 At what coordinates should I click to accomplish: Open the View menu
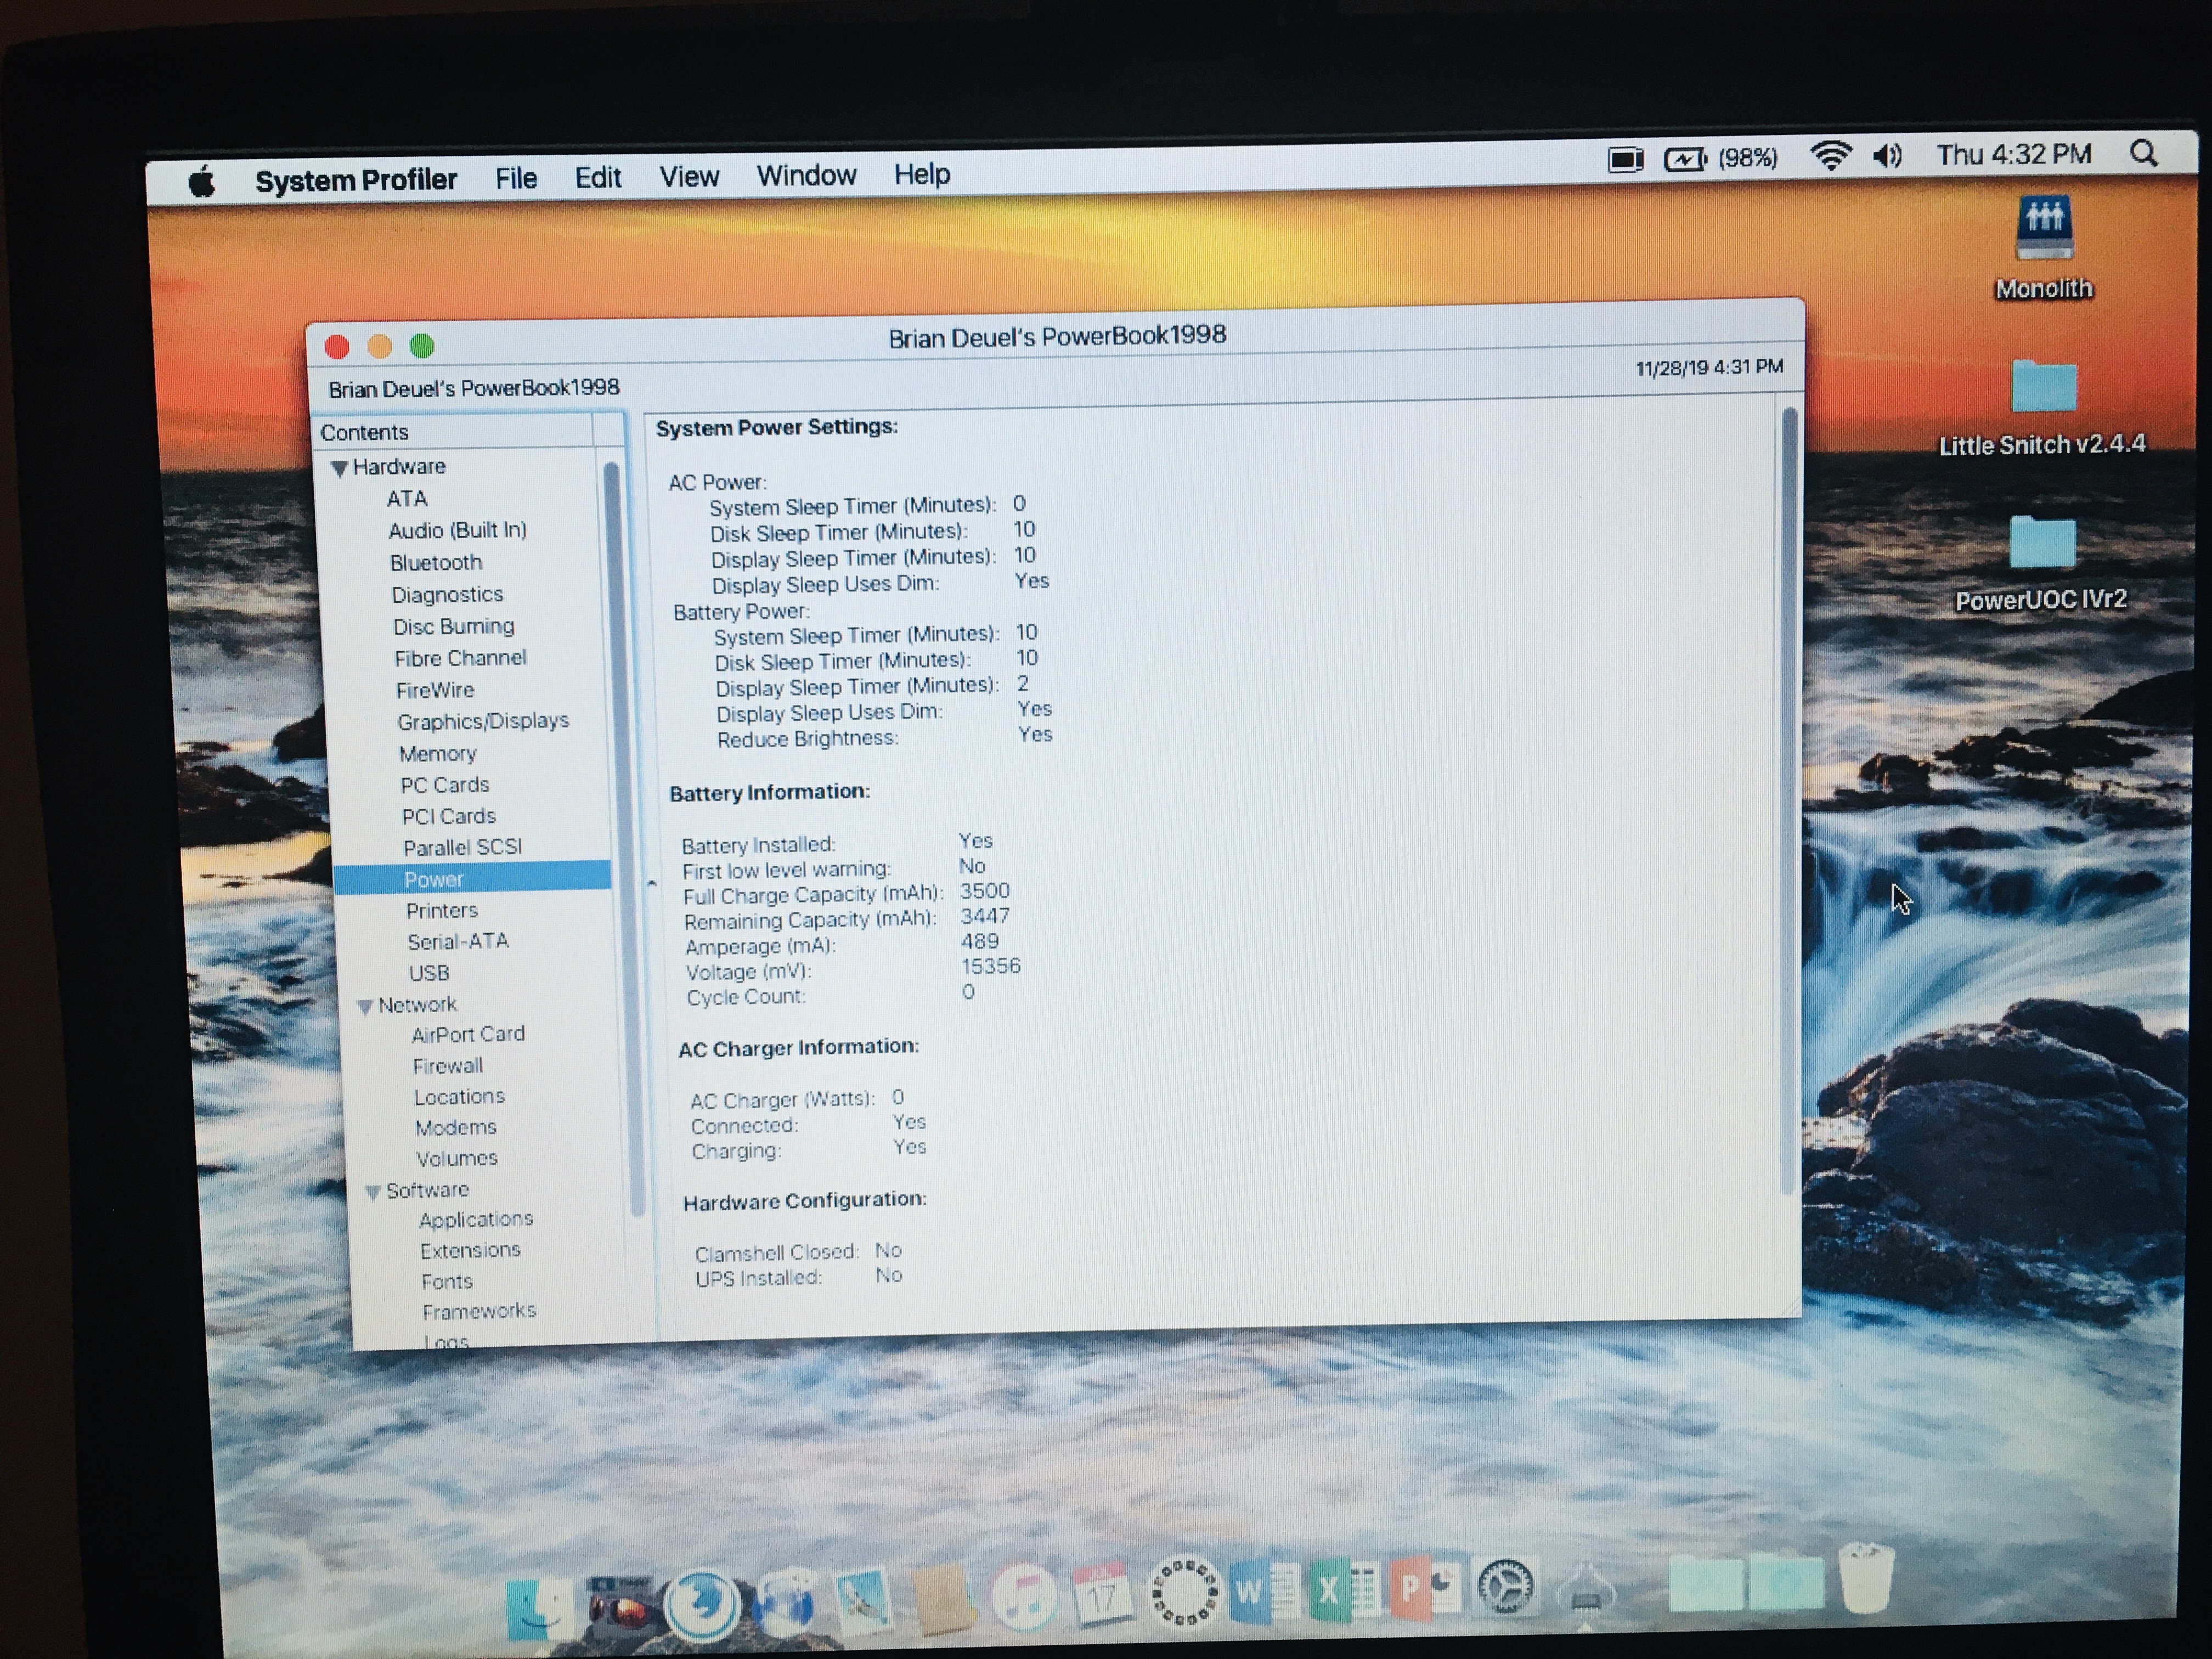689,176
